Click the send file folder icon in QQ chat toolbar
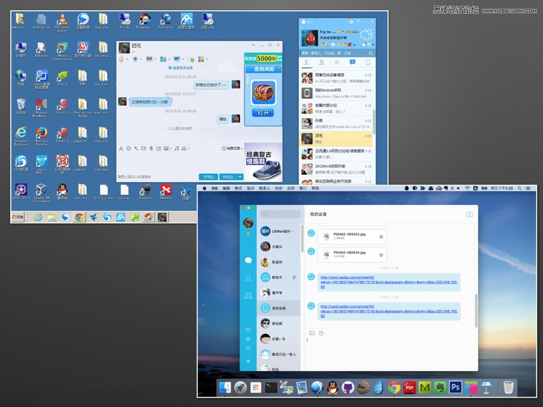The width and height of the screenshot is (543, 407). 163,59
